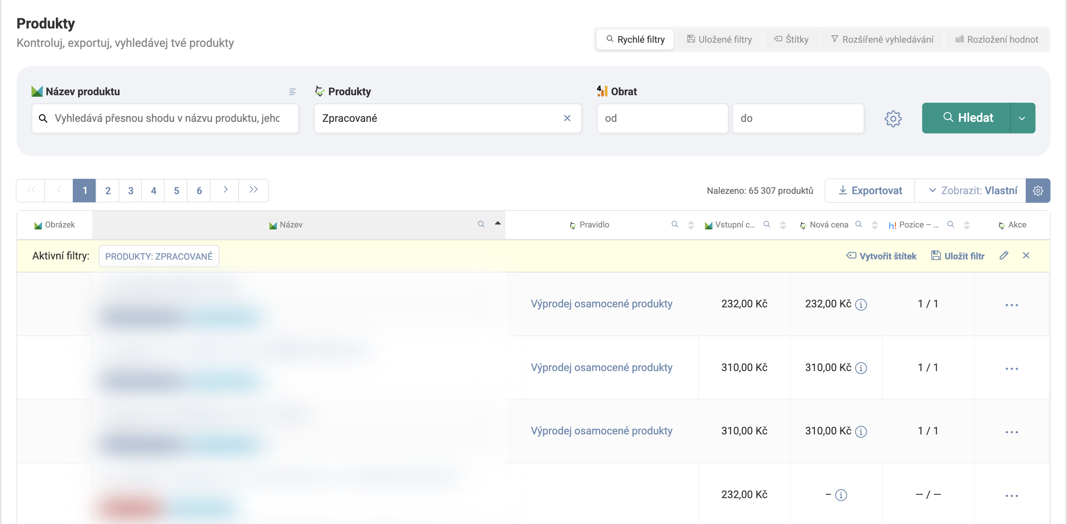Open actions menu for first product row
The width and height of the screenshot is (1067, 524).
[1011, 305]
